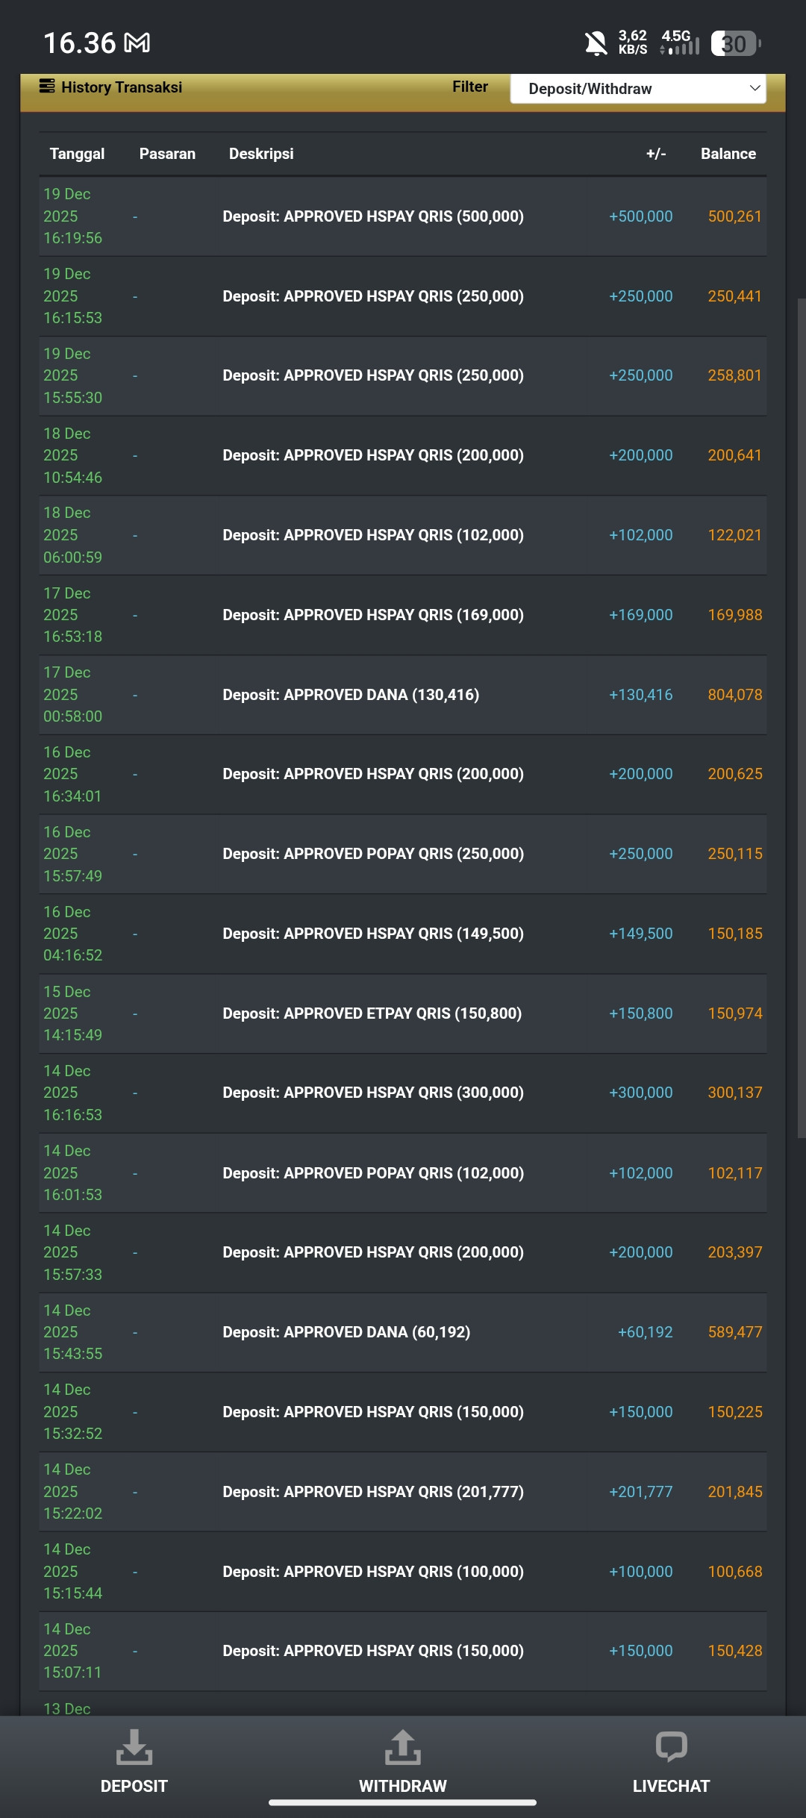Screen dimensions: 806x1818
Task: Tap the Deposit download icon
Action: [x=134, y=1746]
